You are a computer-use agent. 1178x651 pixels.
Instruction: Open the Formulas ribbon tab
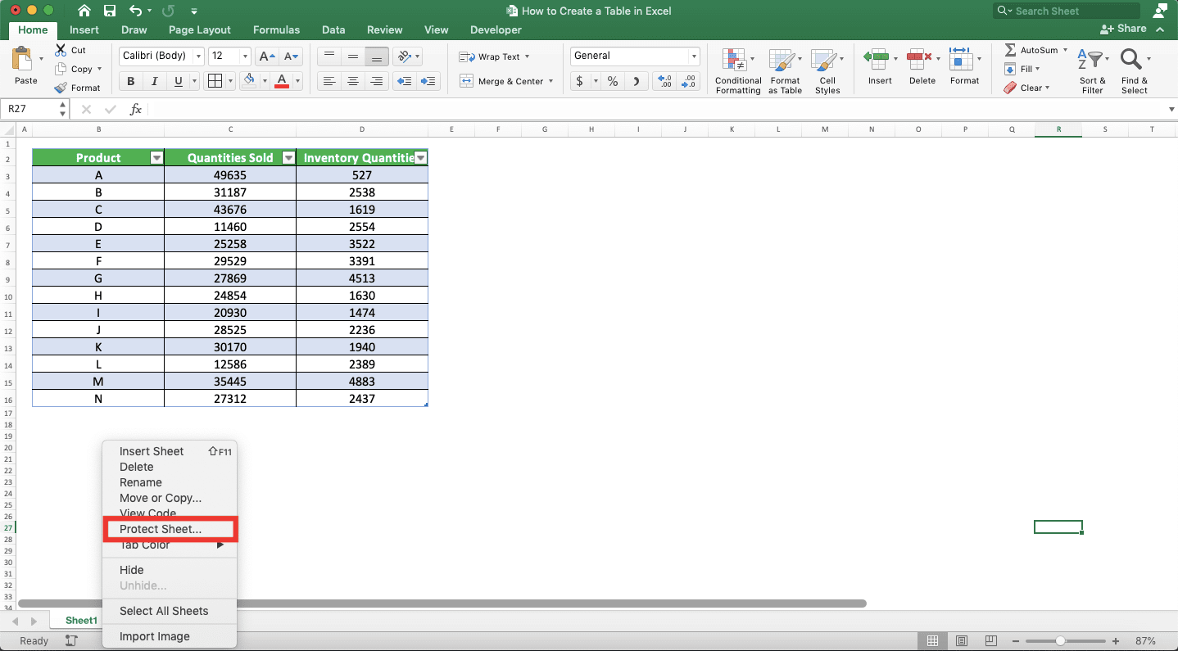tap(276, 29)
